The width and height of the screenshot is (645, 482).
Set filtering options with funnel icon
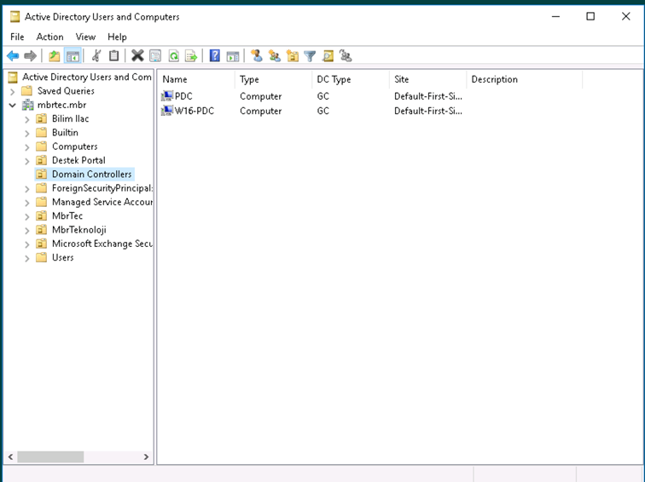pos(310,56)
